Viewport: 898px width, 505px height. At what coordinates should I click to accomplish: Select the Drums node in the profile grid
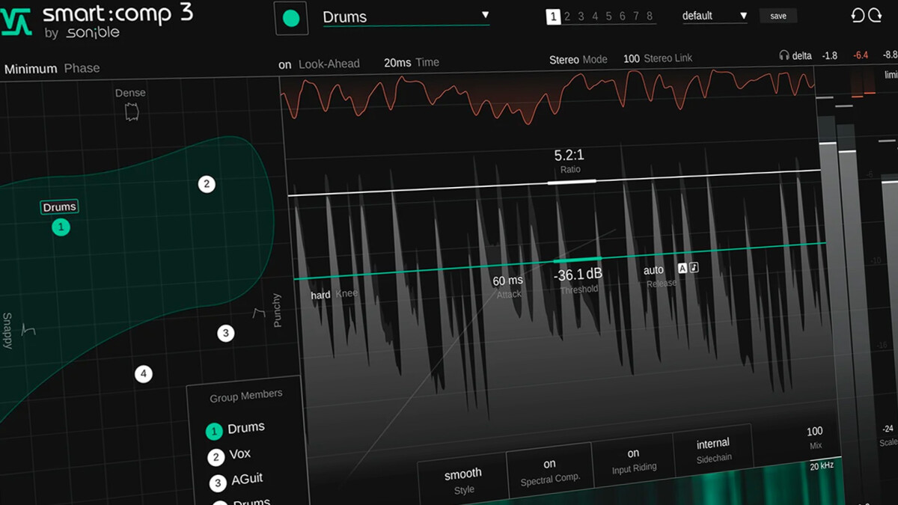pyautogui.click(x=60, y=226)
